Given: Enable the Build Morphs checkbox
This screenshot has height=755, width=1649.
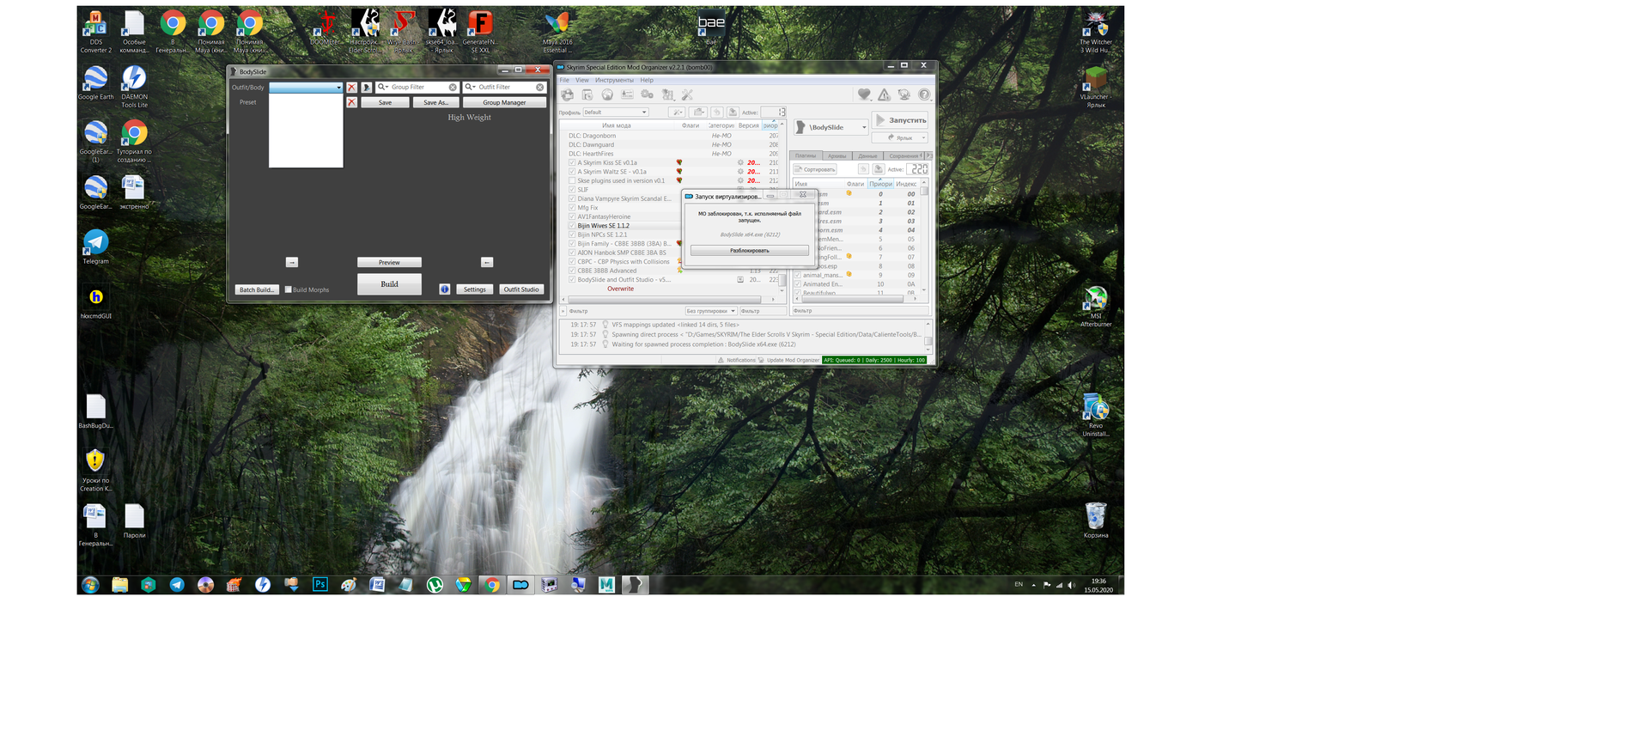Looking at the screenshot, I should (x=289, y=289).
